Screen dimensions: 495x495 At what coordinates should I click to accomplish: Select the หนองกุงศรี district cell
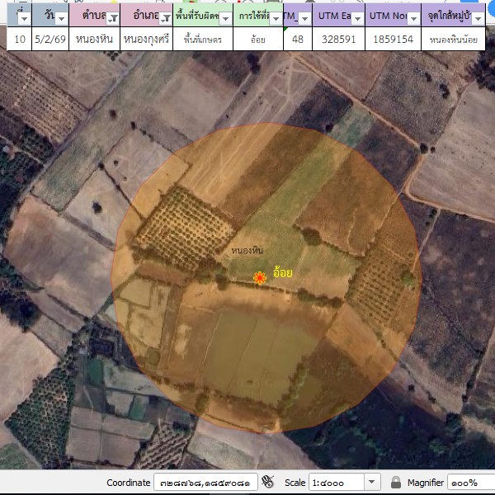tap(146, 39)
